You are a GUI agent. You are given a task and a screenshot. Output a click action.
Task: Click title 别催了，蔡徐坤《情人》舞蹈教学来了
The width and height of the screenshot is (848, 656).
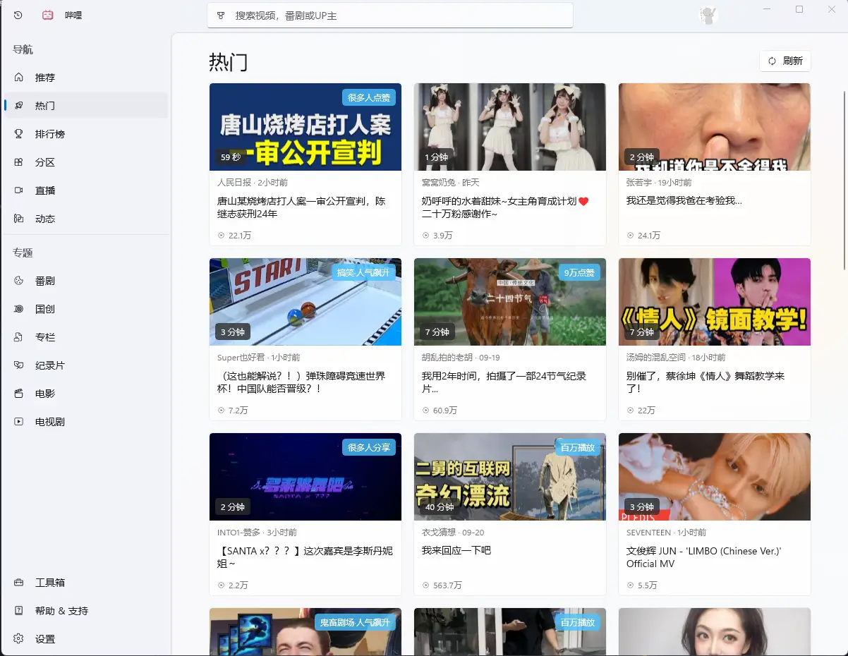pyautogui.click(x=705, y=382)
